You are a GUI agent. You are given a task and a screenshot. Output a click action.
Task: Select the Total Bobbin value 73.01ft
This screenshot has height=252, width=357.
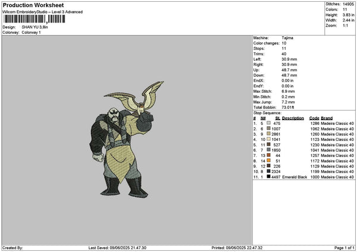(x=288, y=108)
